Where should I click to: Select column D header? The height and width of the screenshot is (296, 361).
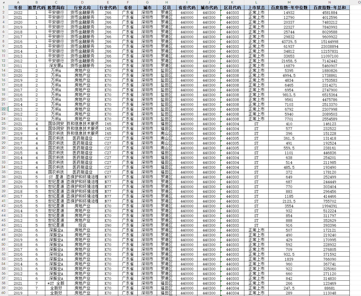pyautogui.click(x=82, y=2)
